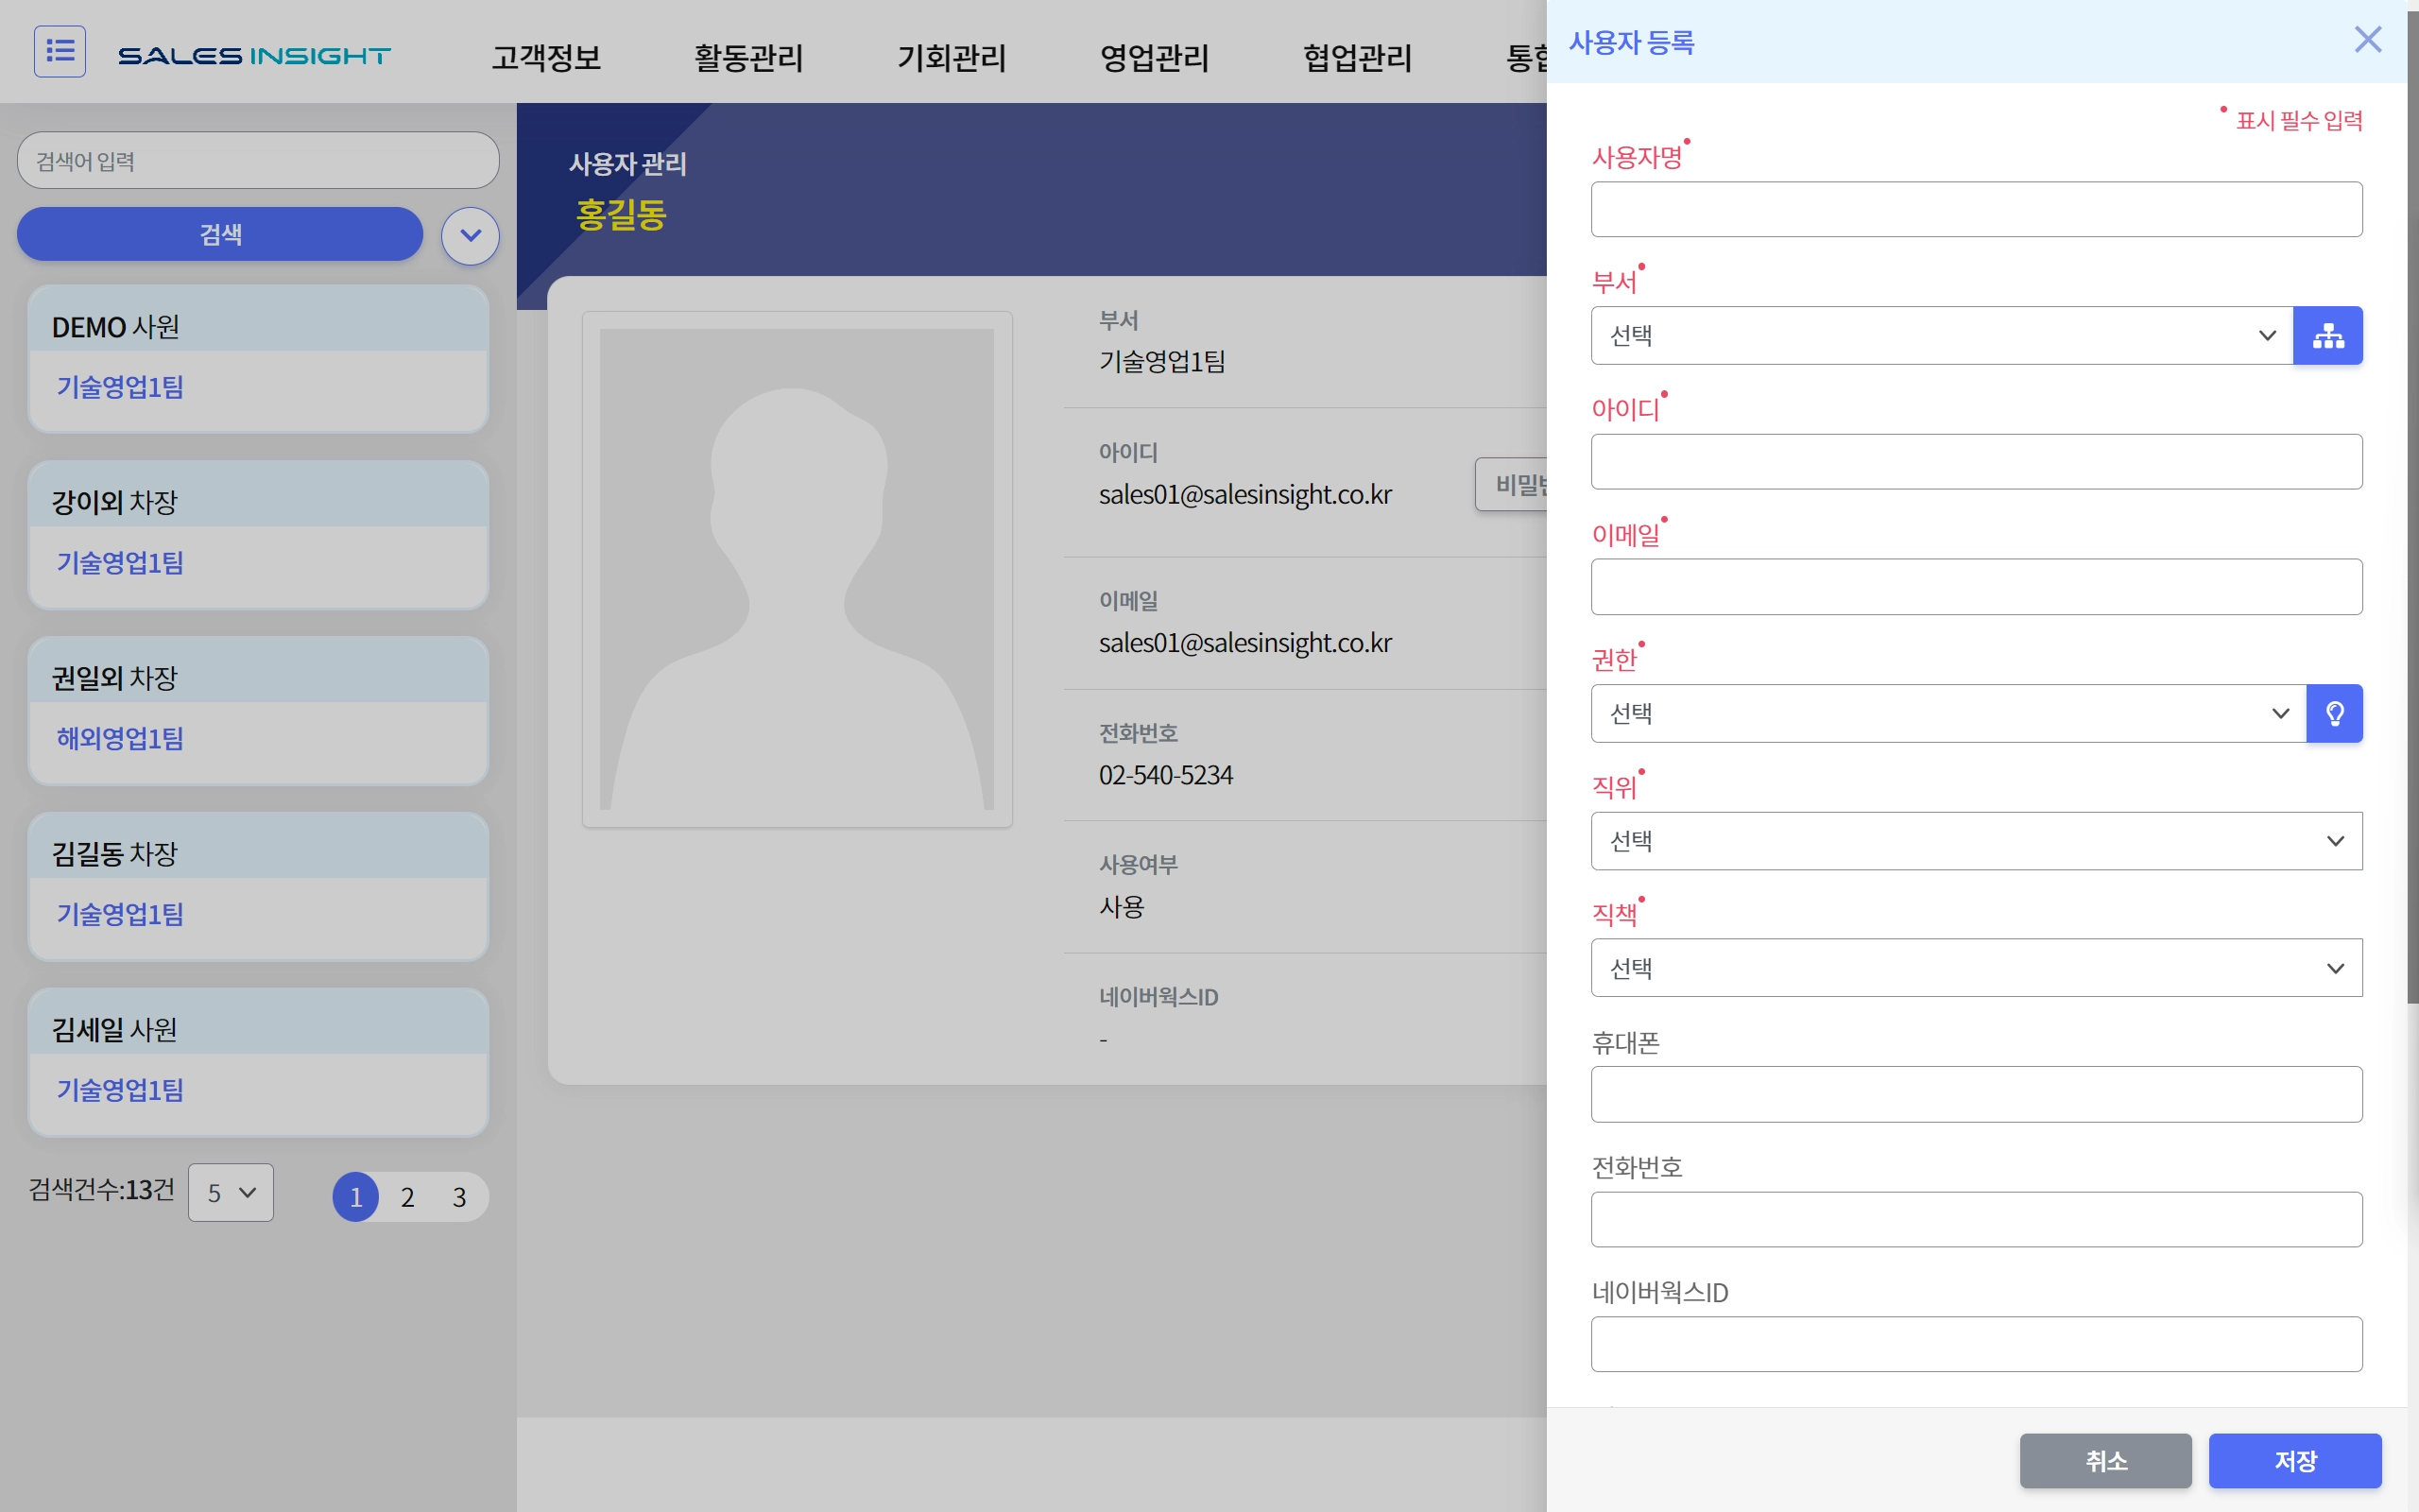Select page 1 in pagination
2419x1512 pixels.
356,1197
